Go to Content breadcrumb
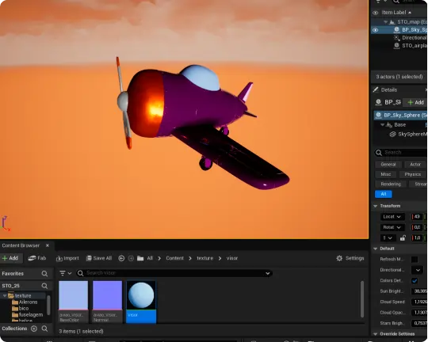428x342 pixels. pos(174,258)
